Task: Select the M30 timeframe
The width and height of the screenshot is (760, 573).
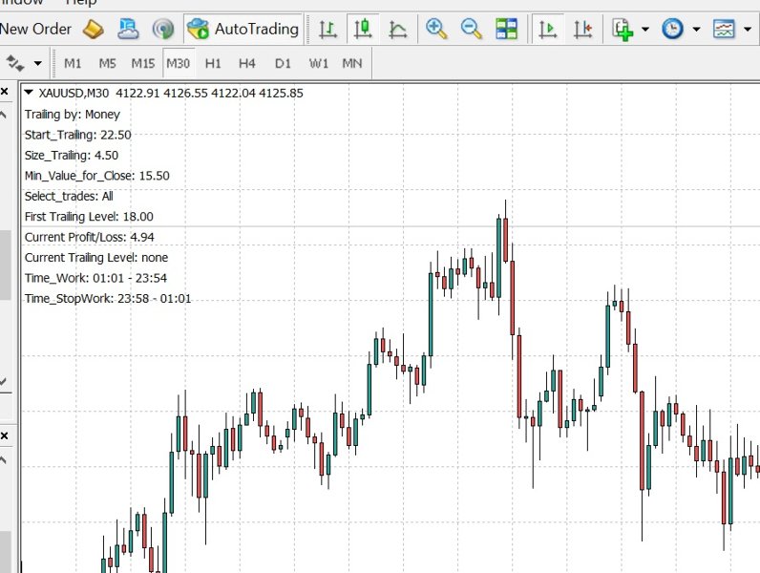Action: pos(178,63)
